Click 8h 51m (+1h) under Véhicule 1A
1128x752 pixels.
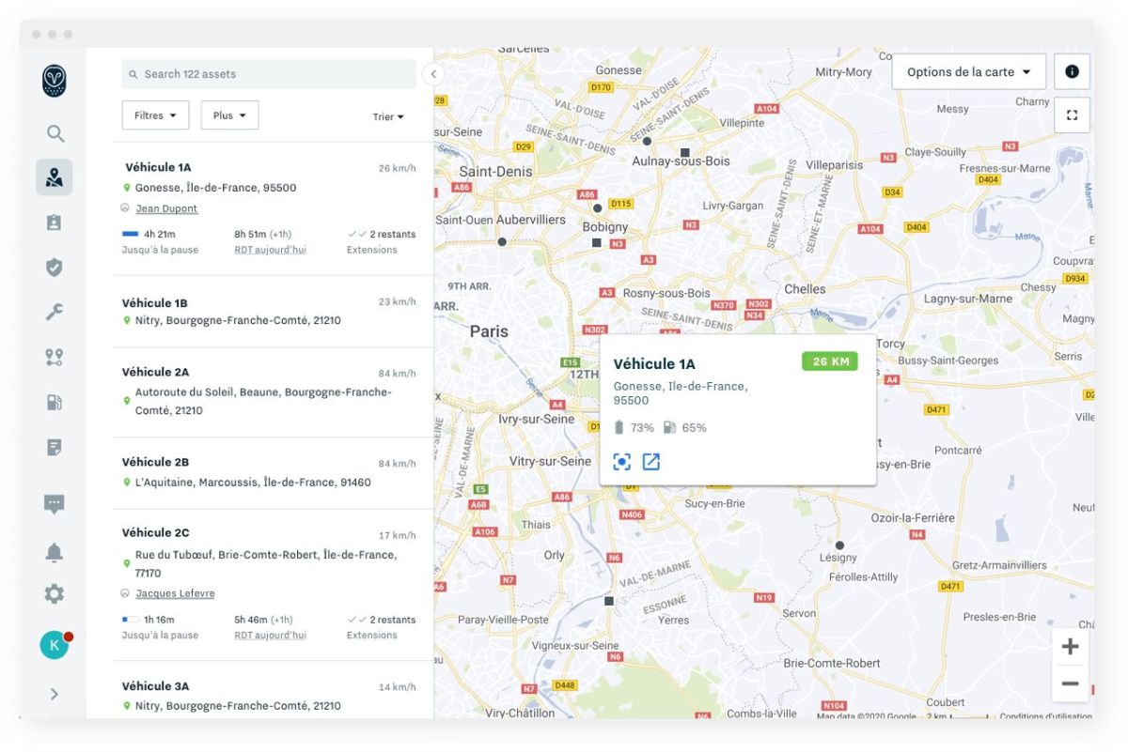(263, 234)
